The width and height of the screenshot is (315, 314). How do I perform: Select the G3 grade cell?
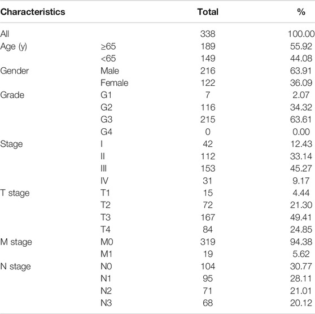tap(107, 119)
